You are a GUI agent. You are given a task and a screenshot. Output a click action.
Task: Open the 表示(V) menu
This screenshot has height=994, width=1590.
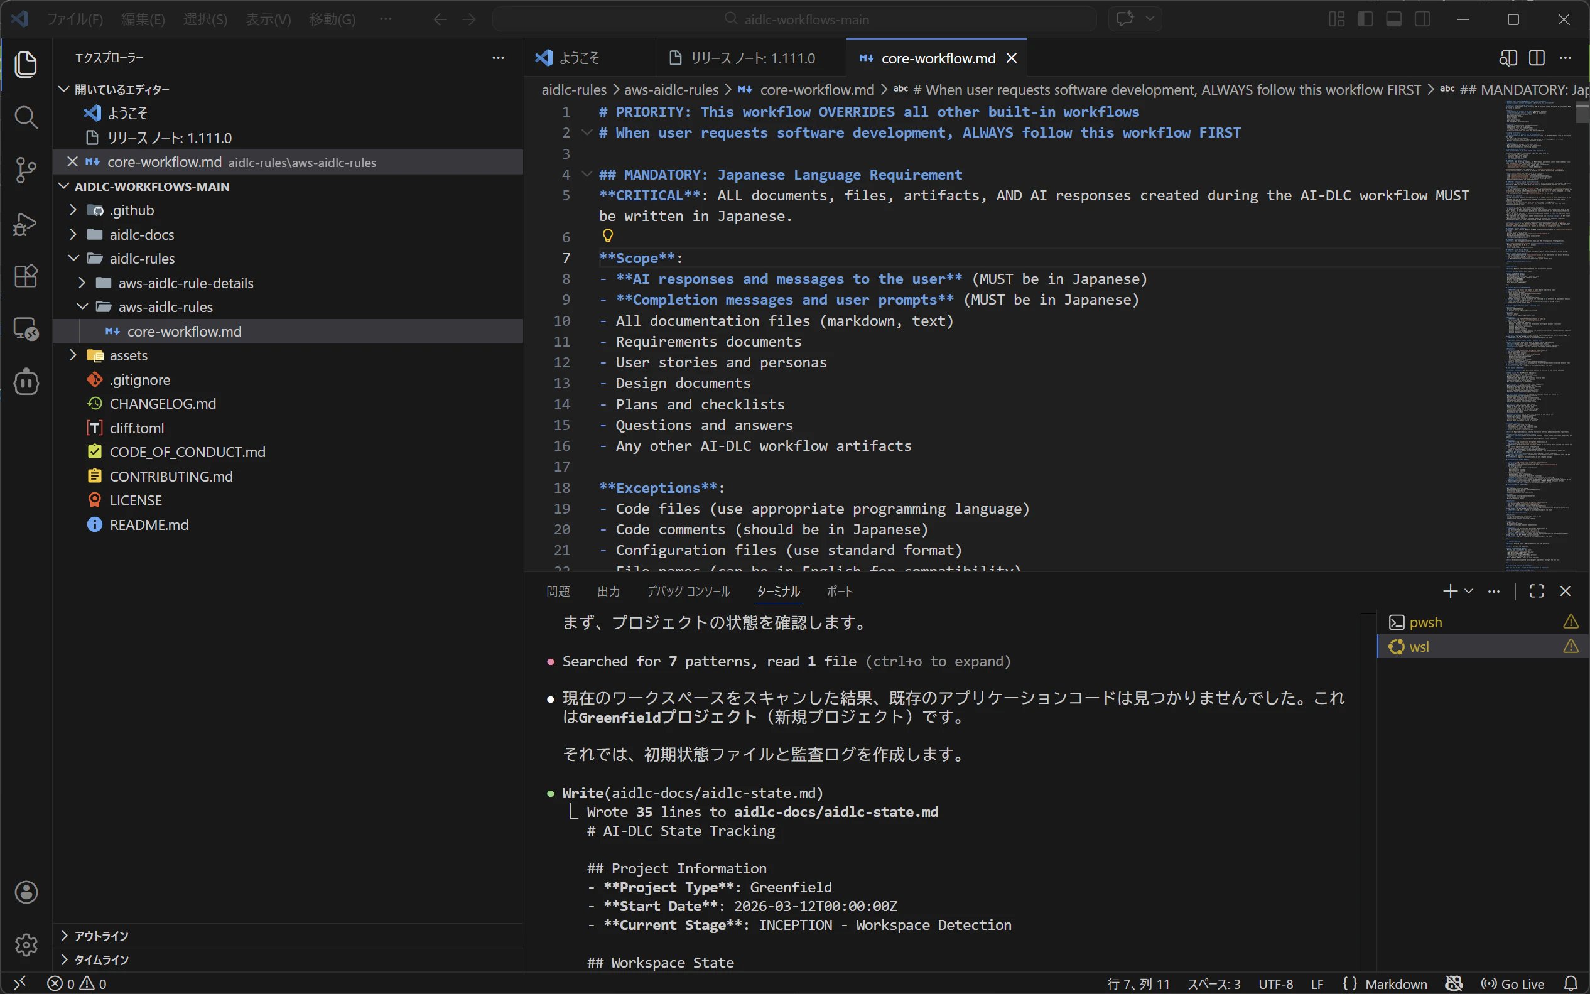(x=268, y=19)
